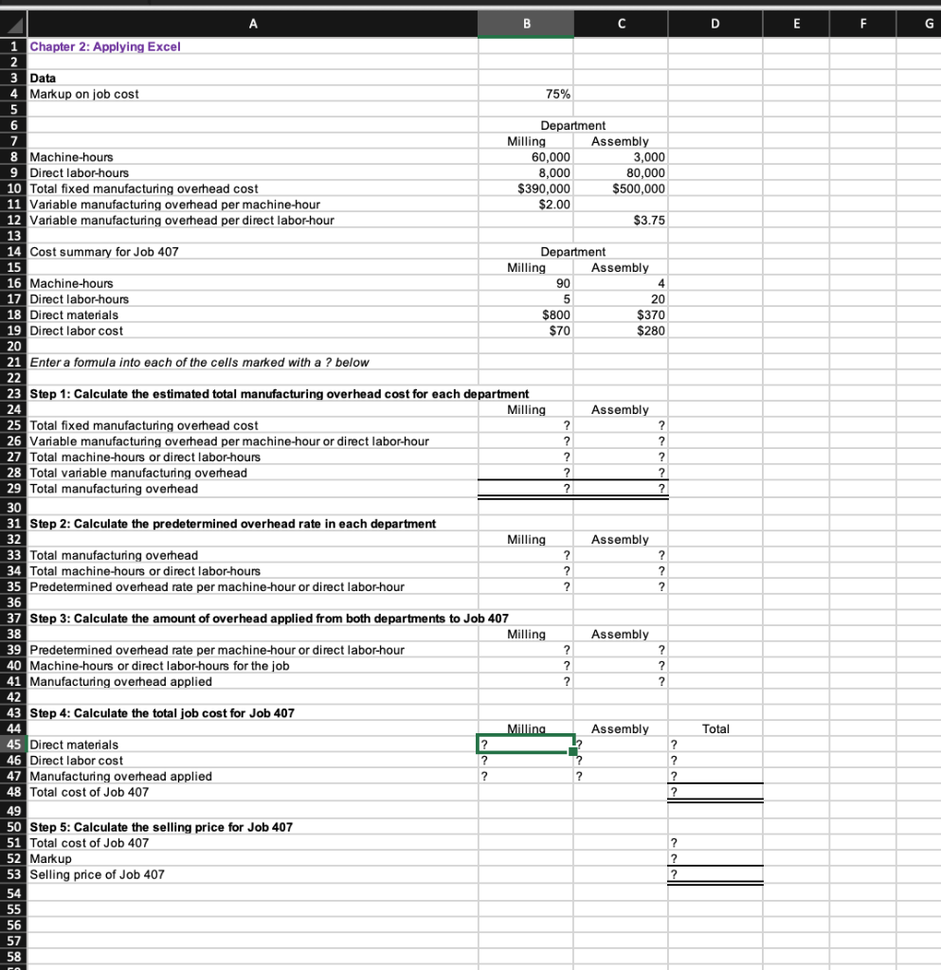
Task: Select ? cell for row 51 Total cost of Job 407
Action: click(715, 842)
